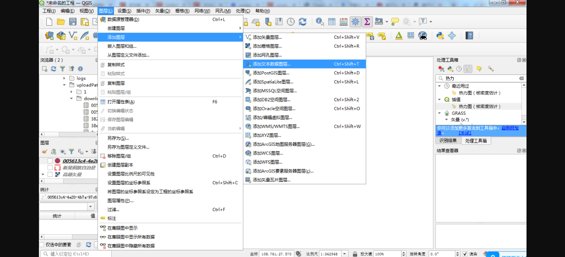Click the filter funnel icon in Browser panel

(x=63, y=69)
